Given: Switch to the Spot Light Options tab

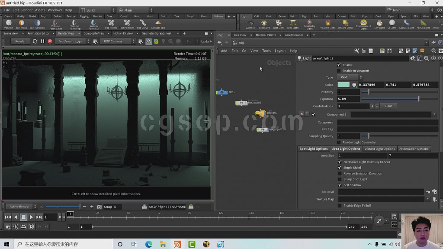Looking at the screenshot, I should click(x=313, y=149).
